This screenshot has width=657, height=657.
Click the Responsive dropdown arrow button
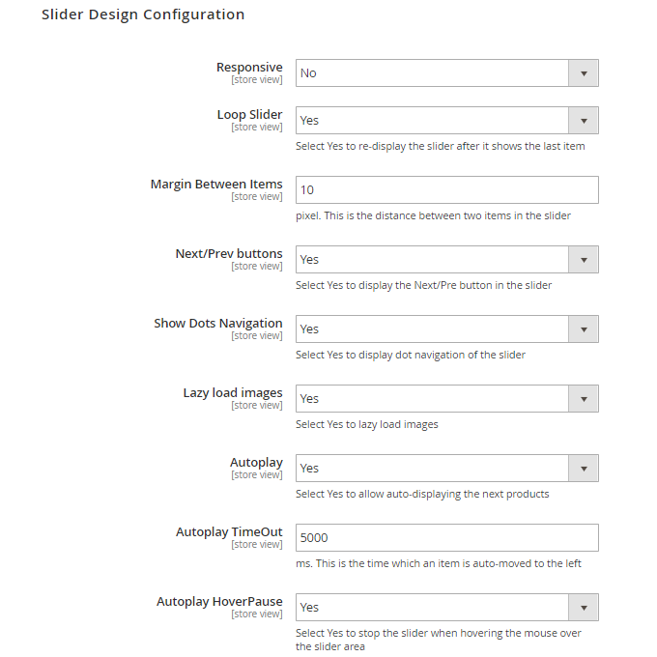(583, 73)
